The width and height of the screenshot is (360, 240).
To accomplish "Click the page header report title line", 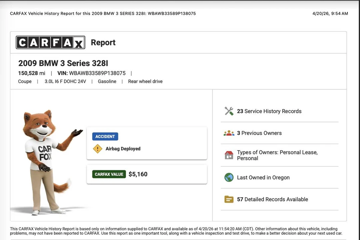I will click(x=103, y=14).
